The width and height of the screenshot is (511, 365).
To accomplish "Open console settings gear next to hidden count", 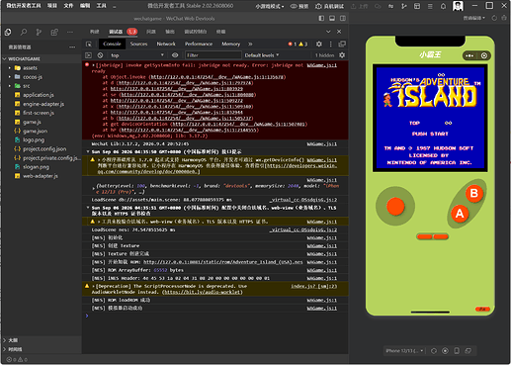I will point(342,55).
